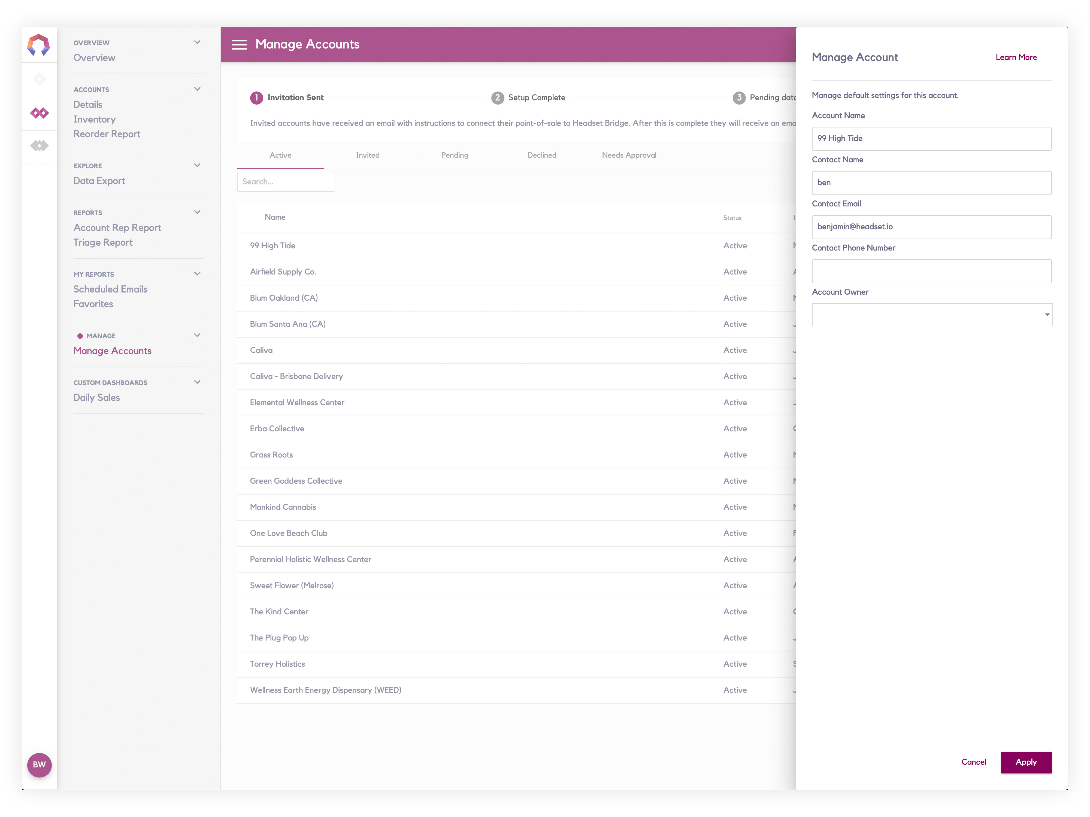Image resolution: width=1090 pixels, height=817 pixels.
Task: Select the Wellness Earth Energy Dispensary row
Action: 516,690
